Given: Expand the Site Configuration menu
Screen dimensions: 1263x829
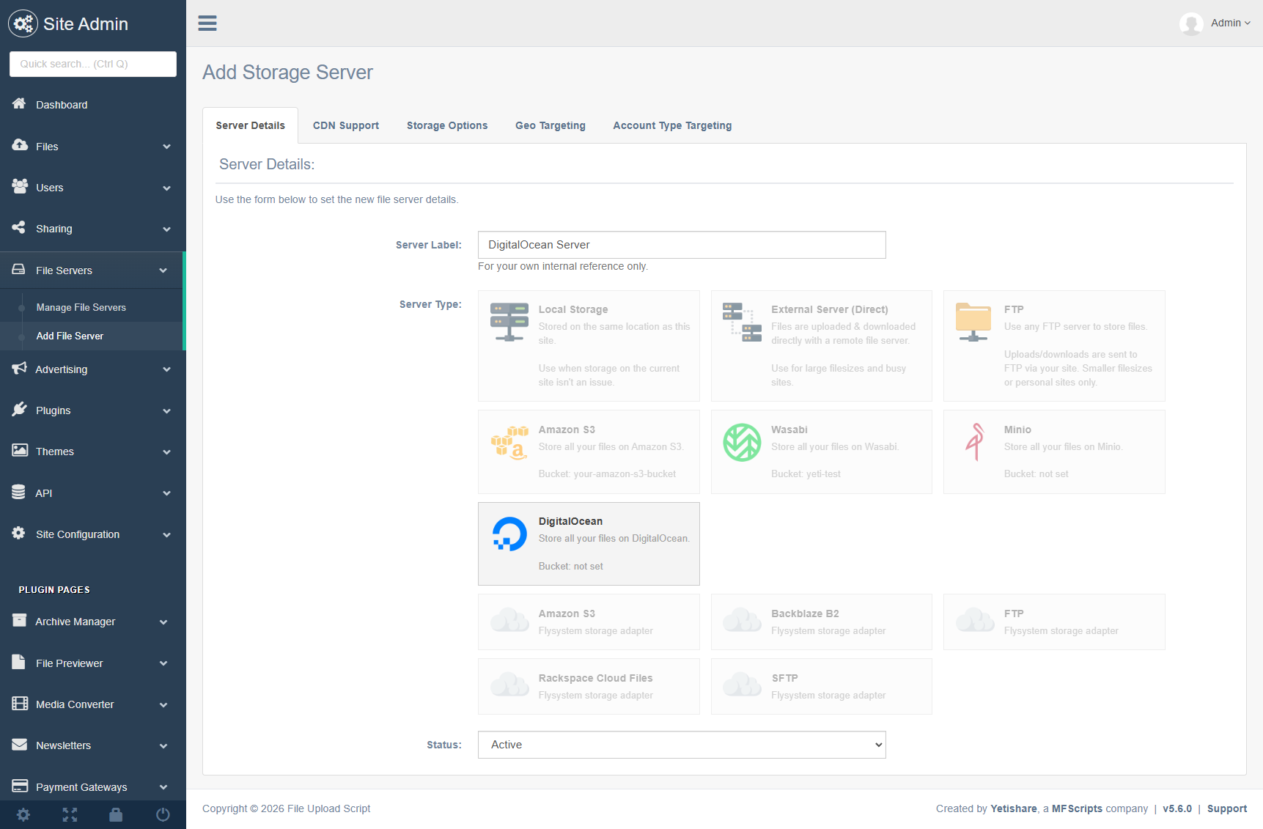Looking at the screenshot, I should (x=92, y=534).
